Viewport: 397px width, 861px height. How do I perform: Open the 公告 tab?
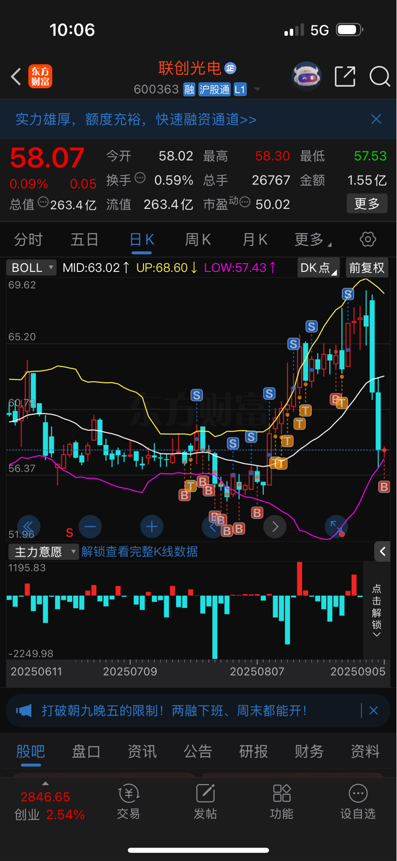198,751
